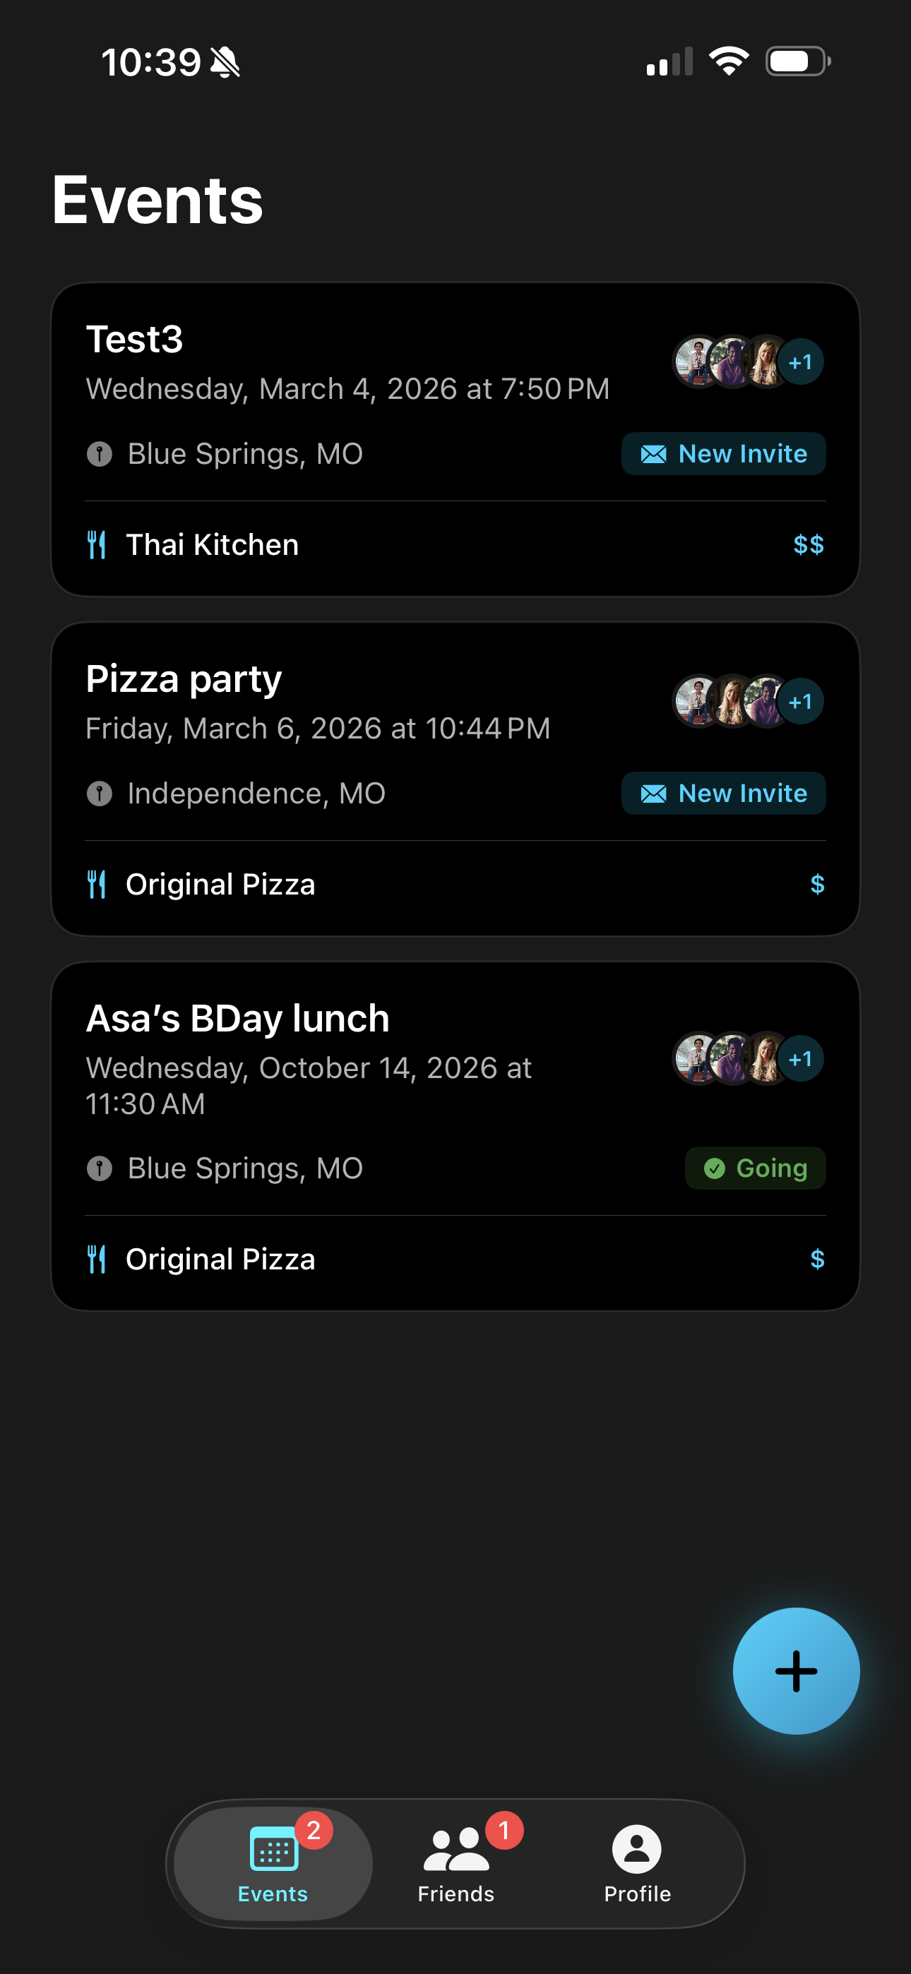Image resolution: width=911 pixels, height=1974 pixels.
Task: Open the Test3 event title
Action: coord(135,340)
